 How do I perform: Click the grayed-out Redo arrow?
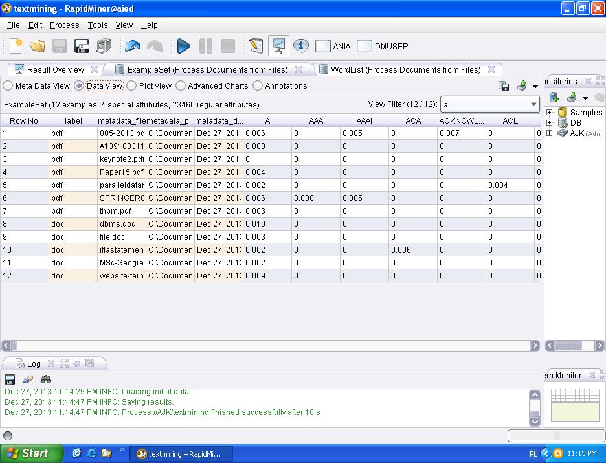[155, 46]
